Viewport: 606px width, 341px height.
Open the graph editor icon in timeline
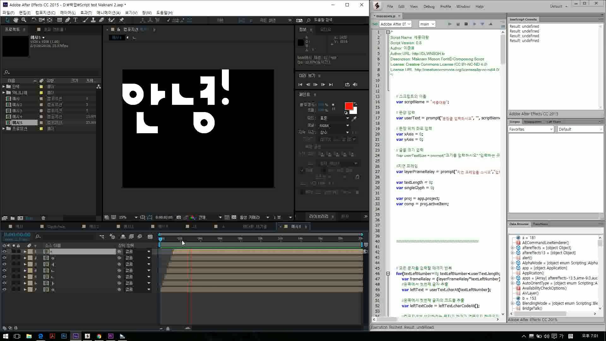(150, 236)
